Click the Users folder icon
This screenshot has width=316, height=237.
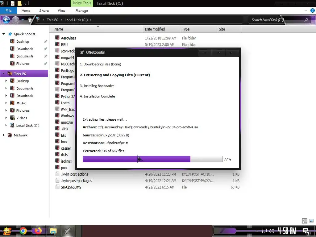tap(57, 102)
